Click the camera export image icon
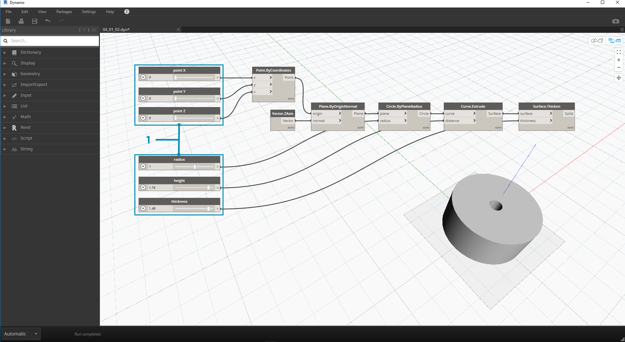The width and height of the screenshot is (625, 342). pos(615,21)
